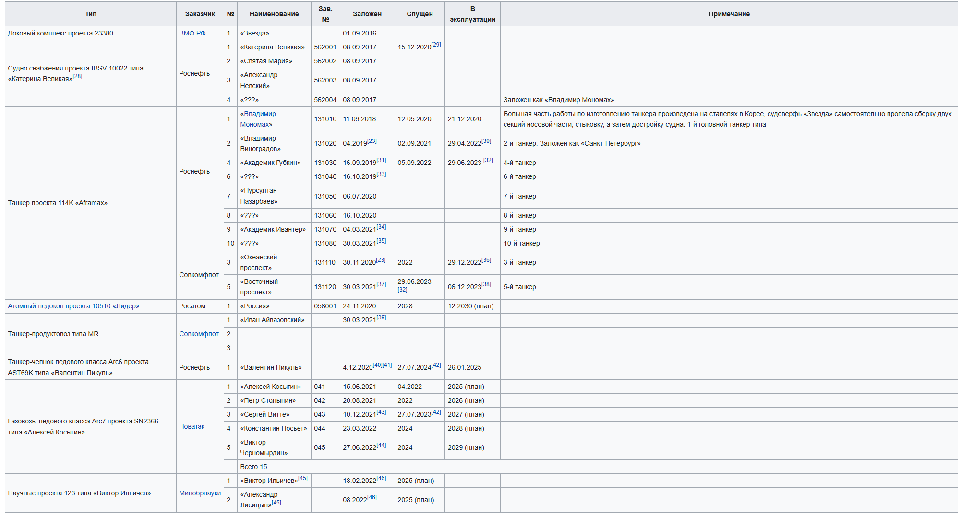Open the Новатэк customer link
Screen dimensions: 961x516
coord(192,426)
